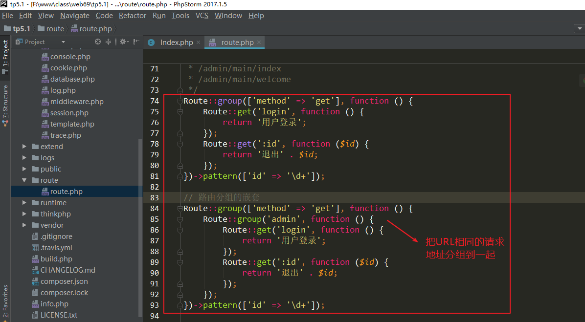Fold the code block at line 86

coord(180,230)
